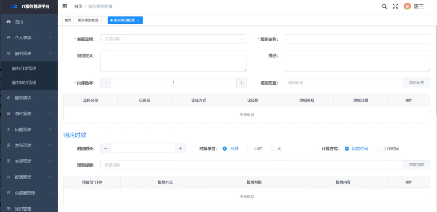Toggle the sidebar collapse hamburger icon
This screenshot has height=212, width=437.
click(65, 6)
